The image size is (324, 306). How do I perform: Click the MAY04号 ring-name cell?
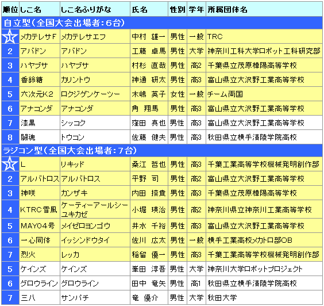point(39,225)
